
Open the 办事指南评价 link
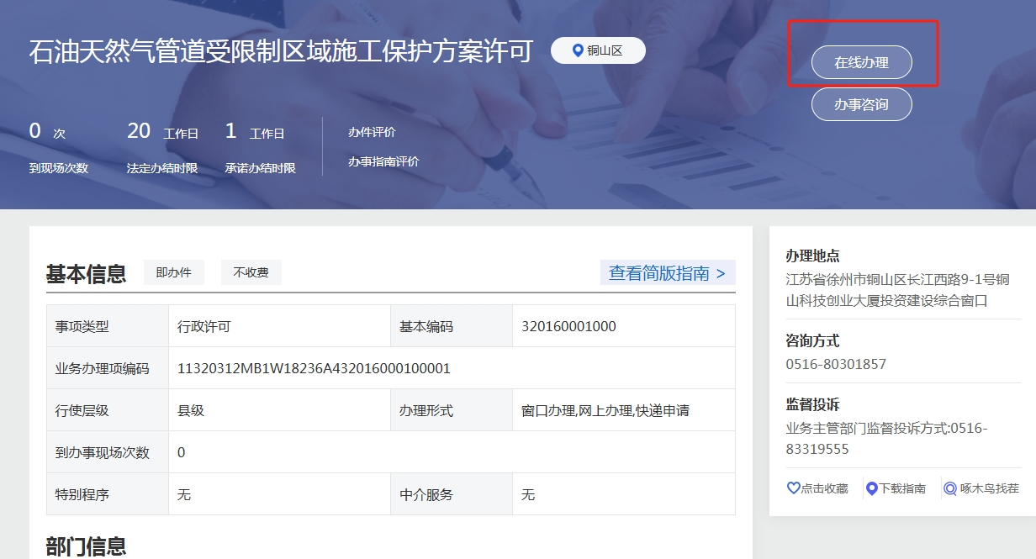point(383,161)
